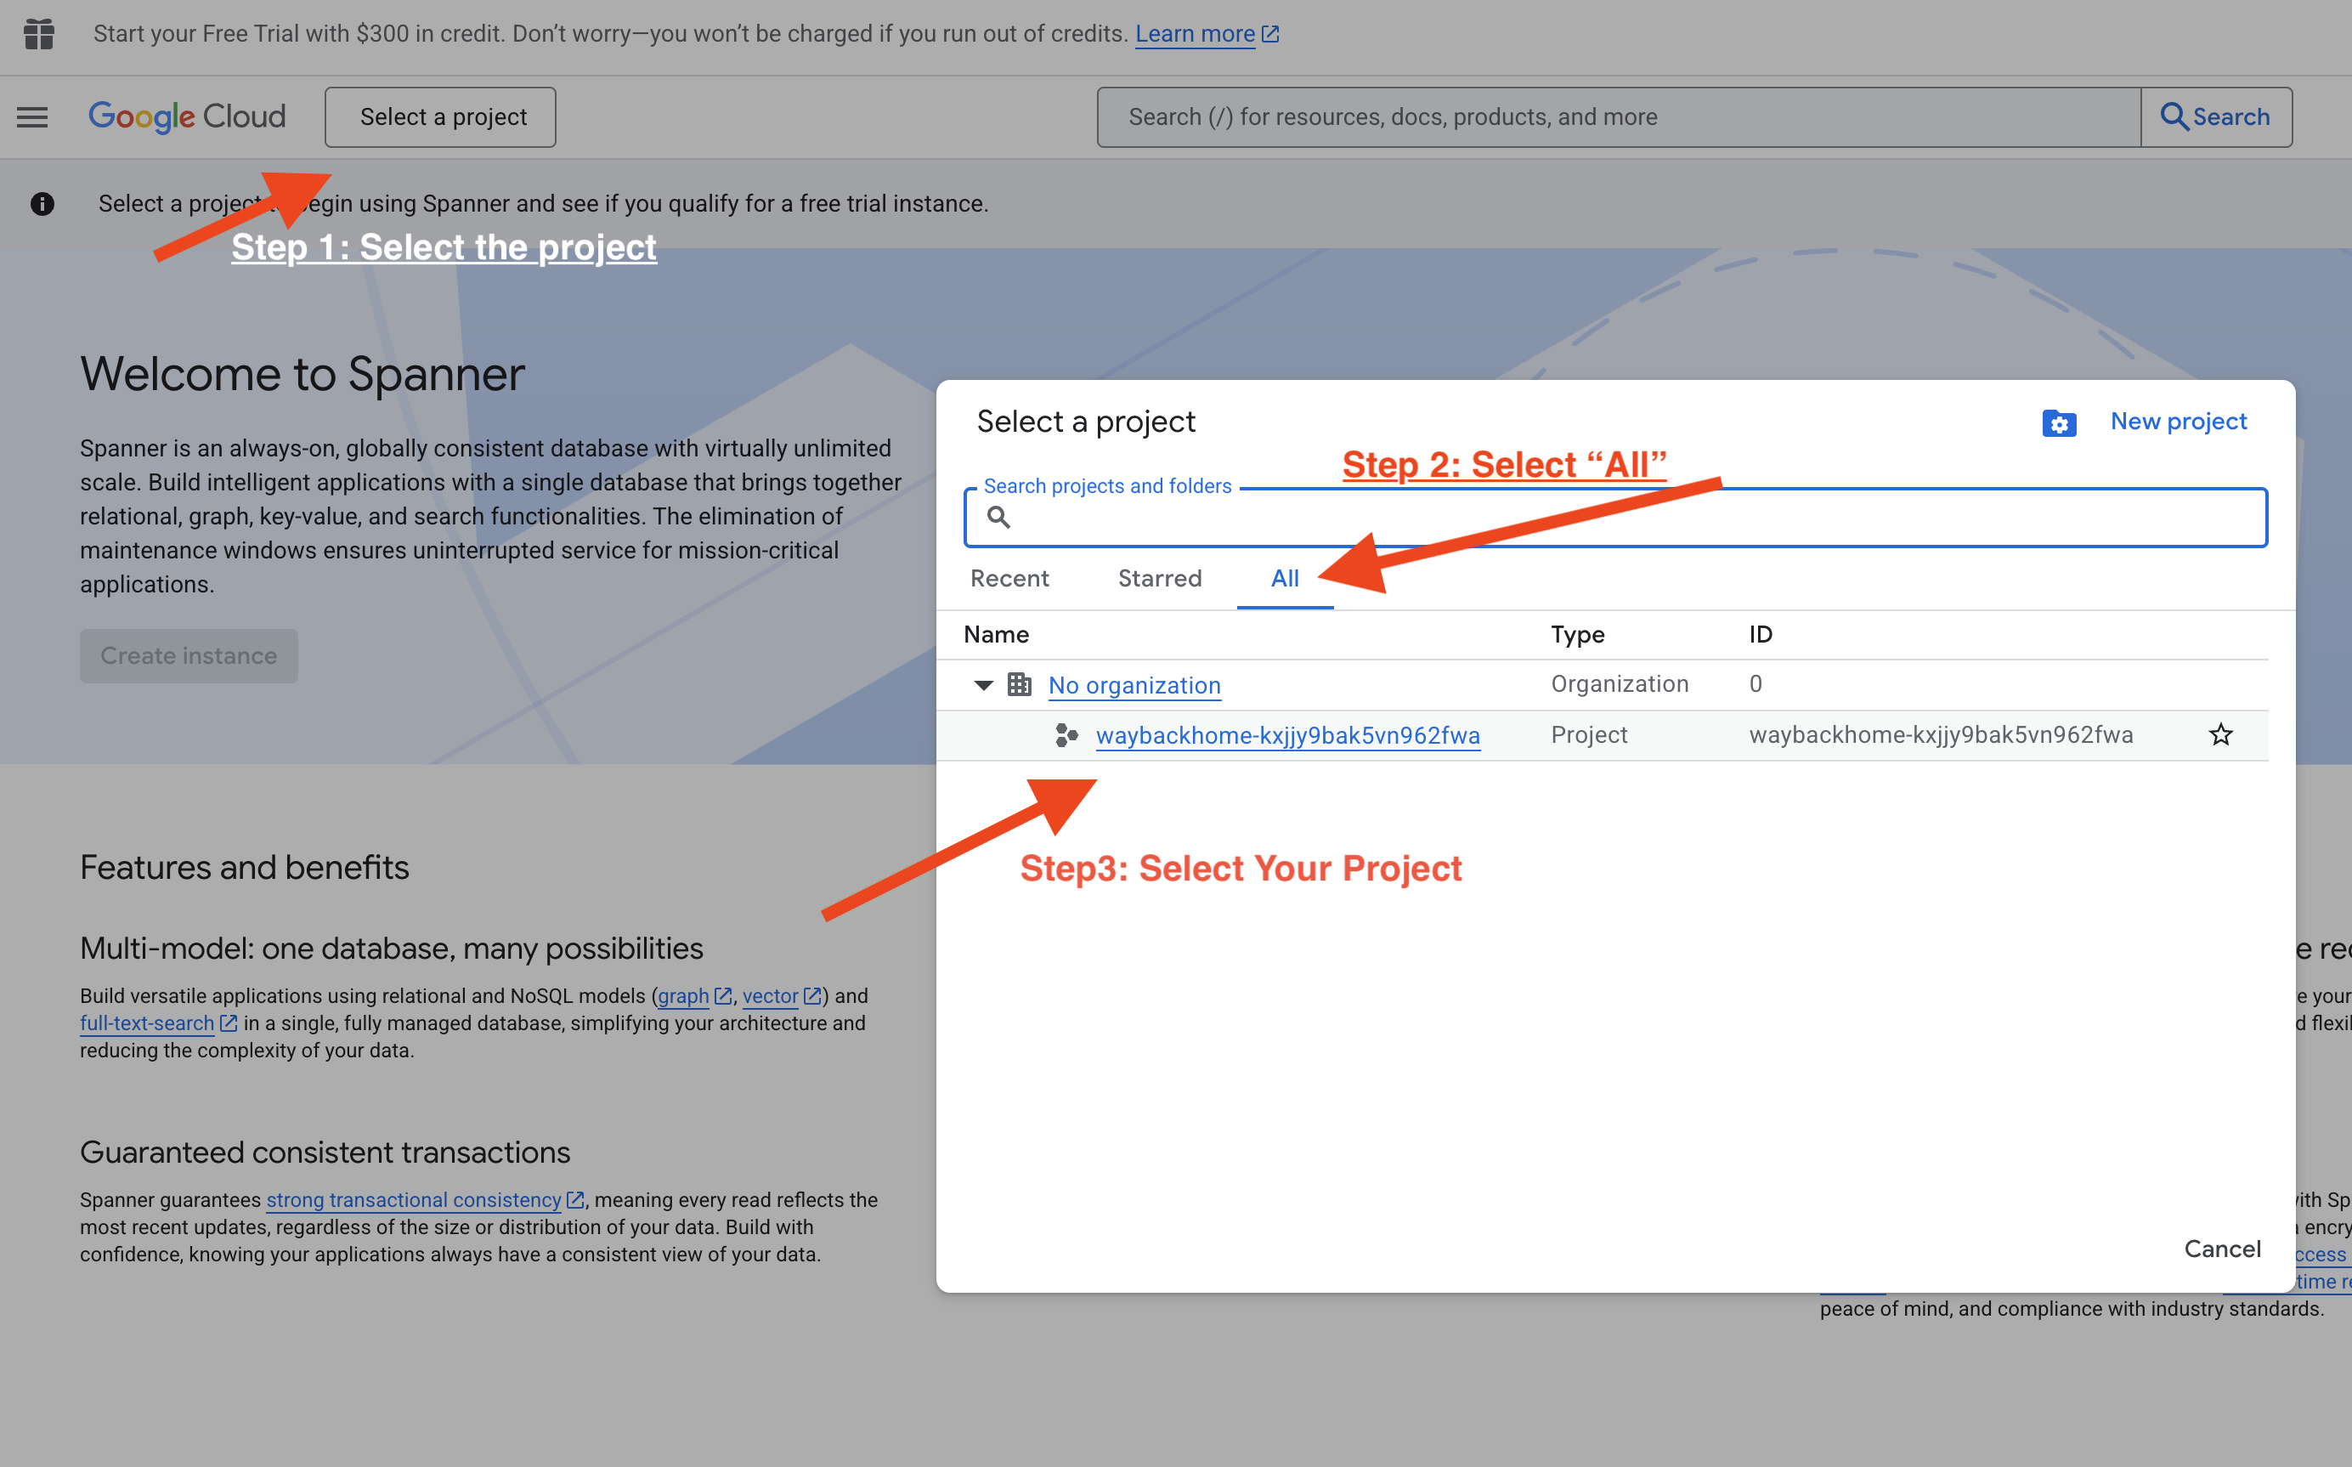Switch to the Recent tab

click(x=1009, y=578)
